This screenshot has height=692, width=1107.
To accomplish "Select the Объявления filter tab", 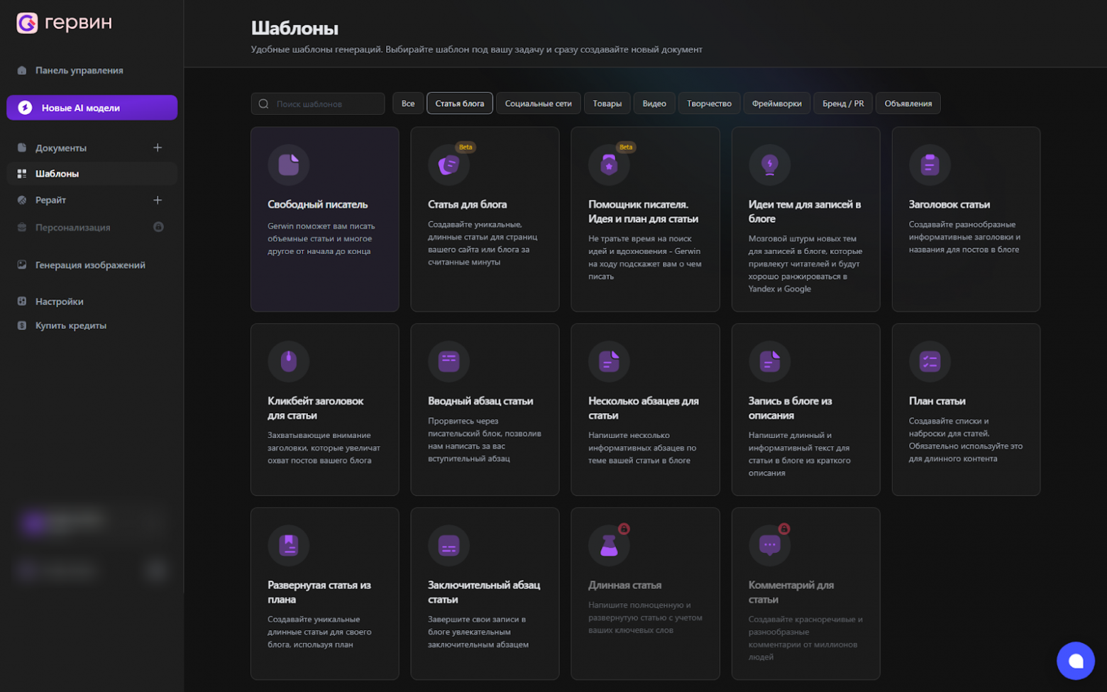I will pyautogui.click(x=908, y=104).
